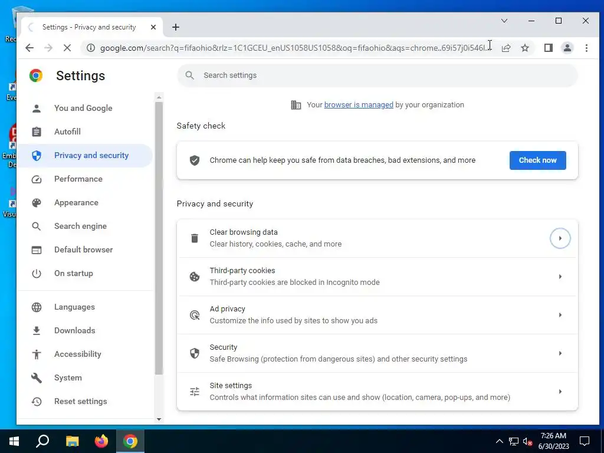Click the shield icon beside Security row
604x453 pixels.
pyautogui.click(x=195, y=353)
